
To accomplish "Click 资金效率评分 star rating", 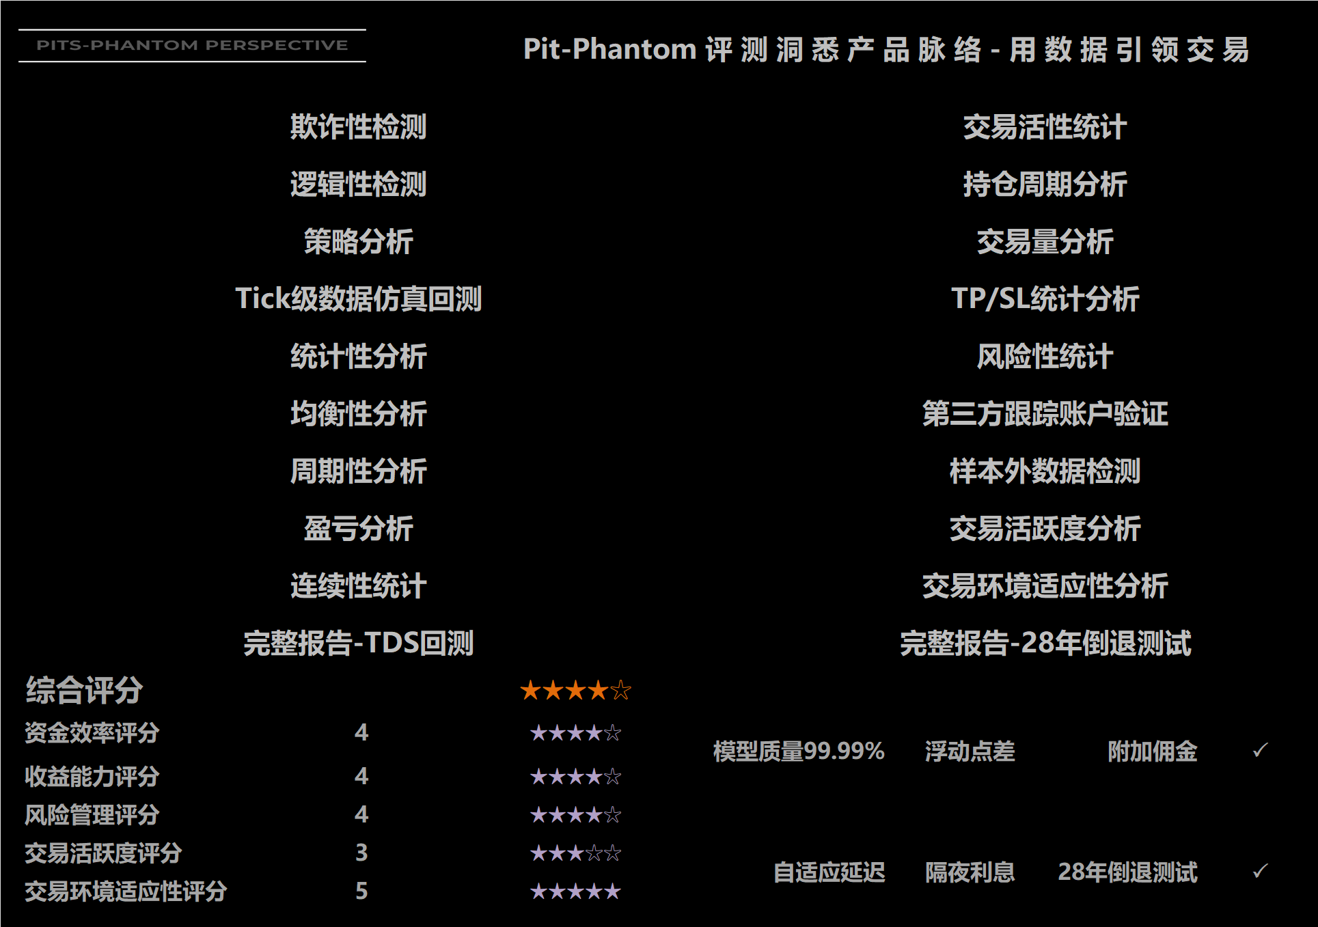I will pos(575,733).
